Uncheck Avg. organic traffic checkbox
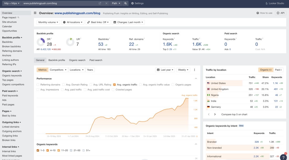The image size is (289, 160). pos(114,85)
